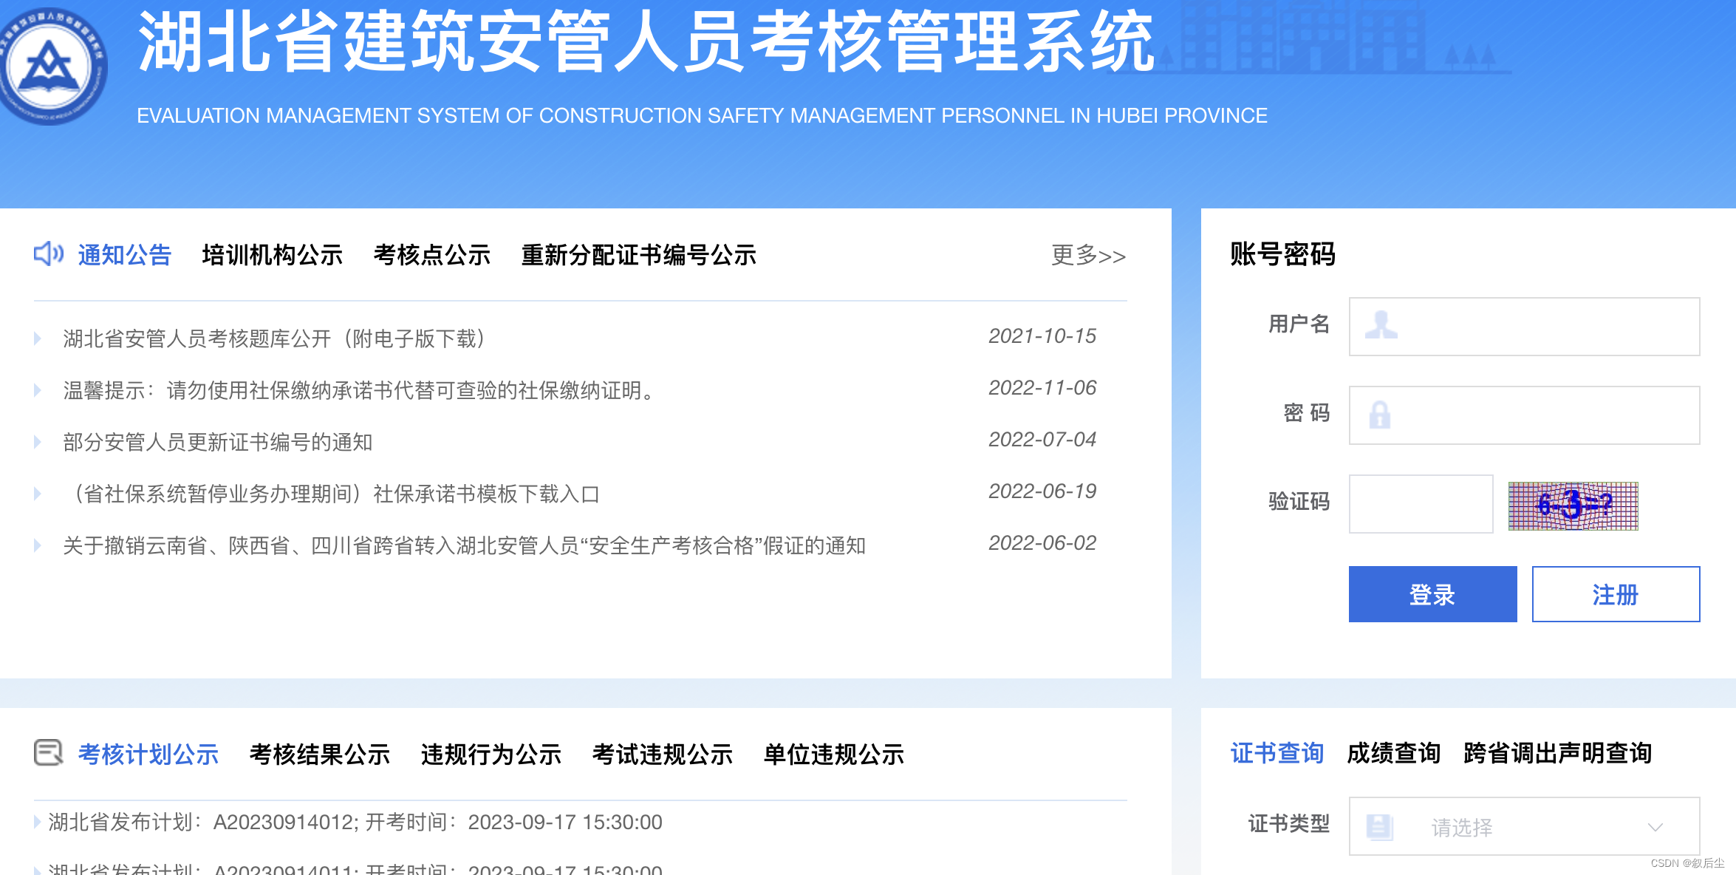Open the 跨省调出声明查询 tab
The height and width of the screenshot is (875, 1736).
tap(1557, 753)
